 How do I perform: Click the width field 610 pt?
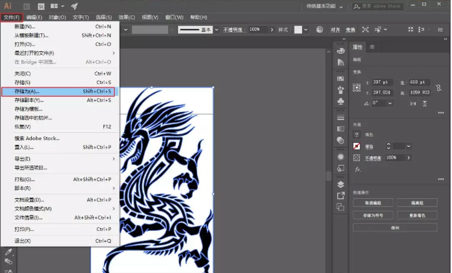[x=420, y=82]
